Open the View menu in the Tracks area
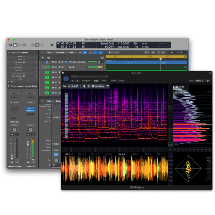215x215 pixels. tap(72, 53)
